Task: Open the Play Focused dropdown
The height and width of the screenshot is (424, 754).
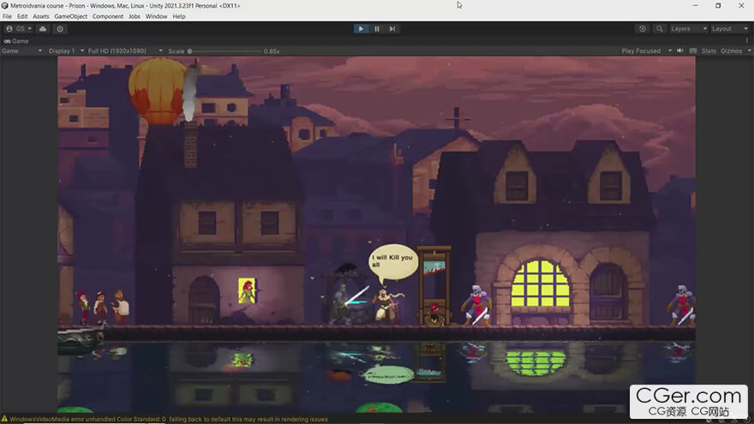Action: pos(646,51)
